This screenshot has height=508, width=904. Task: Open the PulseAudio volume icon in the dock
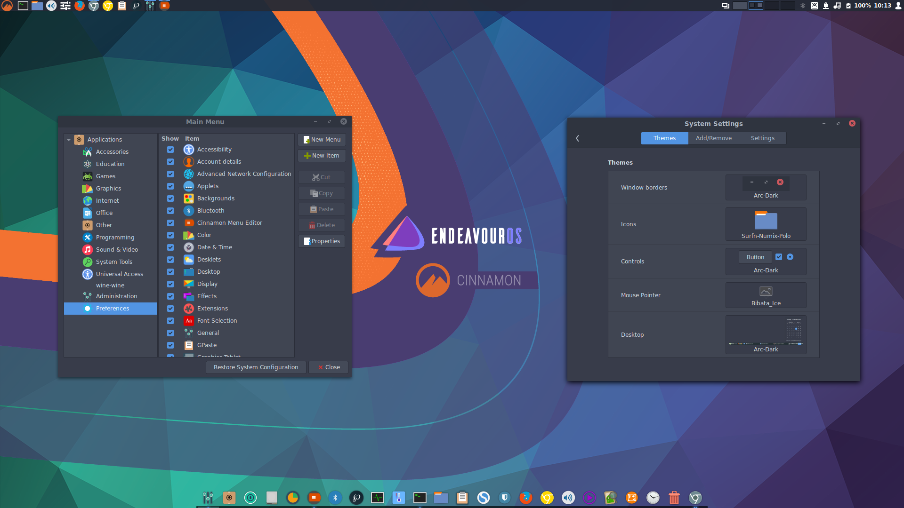[568, 497]
